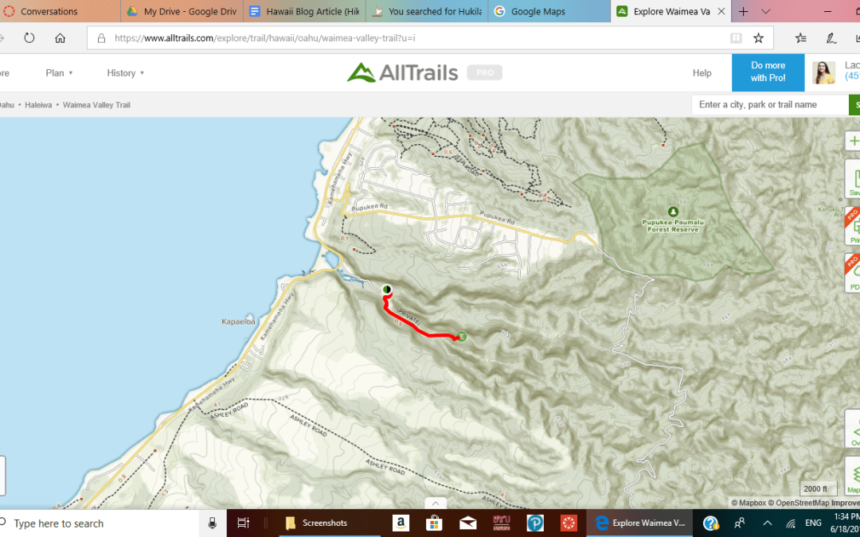Open Amazon from the Windows taskbar
The width and height of the screenshot is (860, 537).
tap(401, 523)
